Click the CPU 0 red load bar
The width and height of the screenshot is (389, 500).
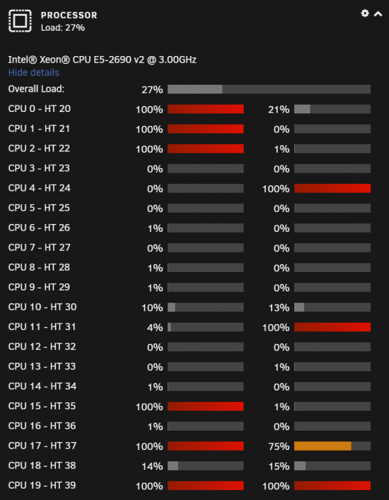click(206, 109)
